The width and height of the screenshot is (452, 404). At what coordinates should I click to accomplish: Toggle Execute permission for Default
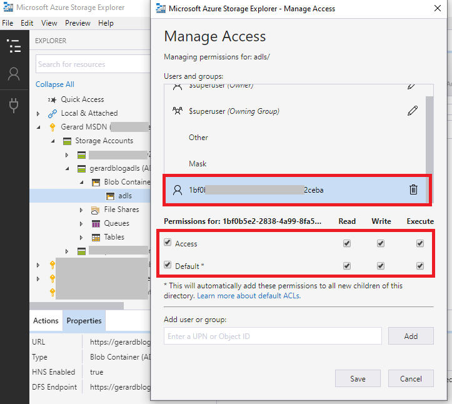pyautogui.click(x=420, y=266)
